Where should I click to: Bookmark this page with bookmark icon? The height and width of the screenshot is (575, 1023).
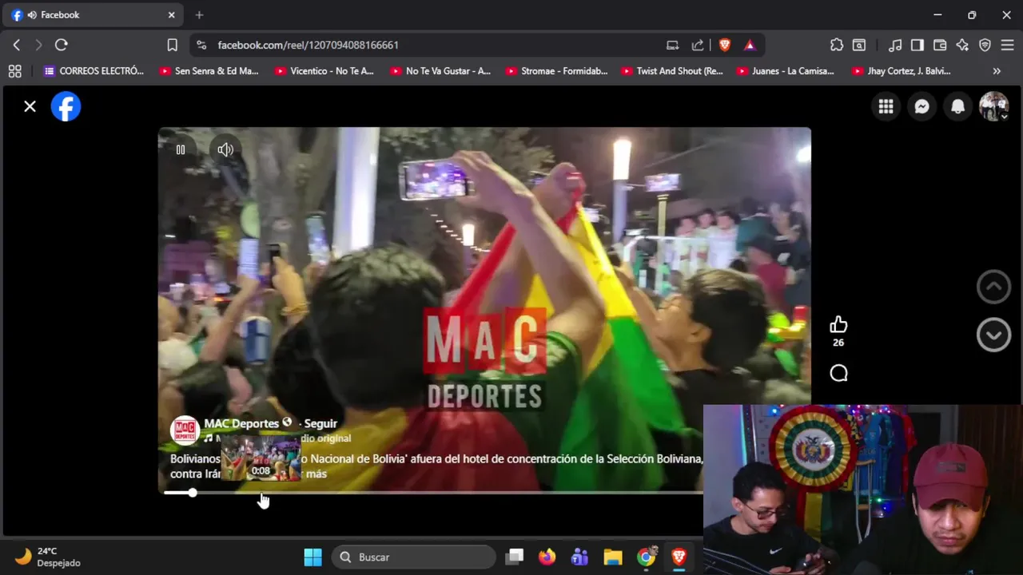tap(172, 45)
